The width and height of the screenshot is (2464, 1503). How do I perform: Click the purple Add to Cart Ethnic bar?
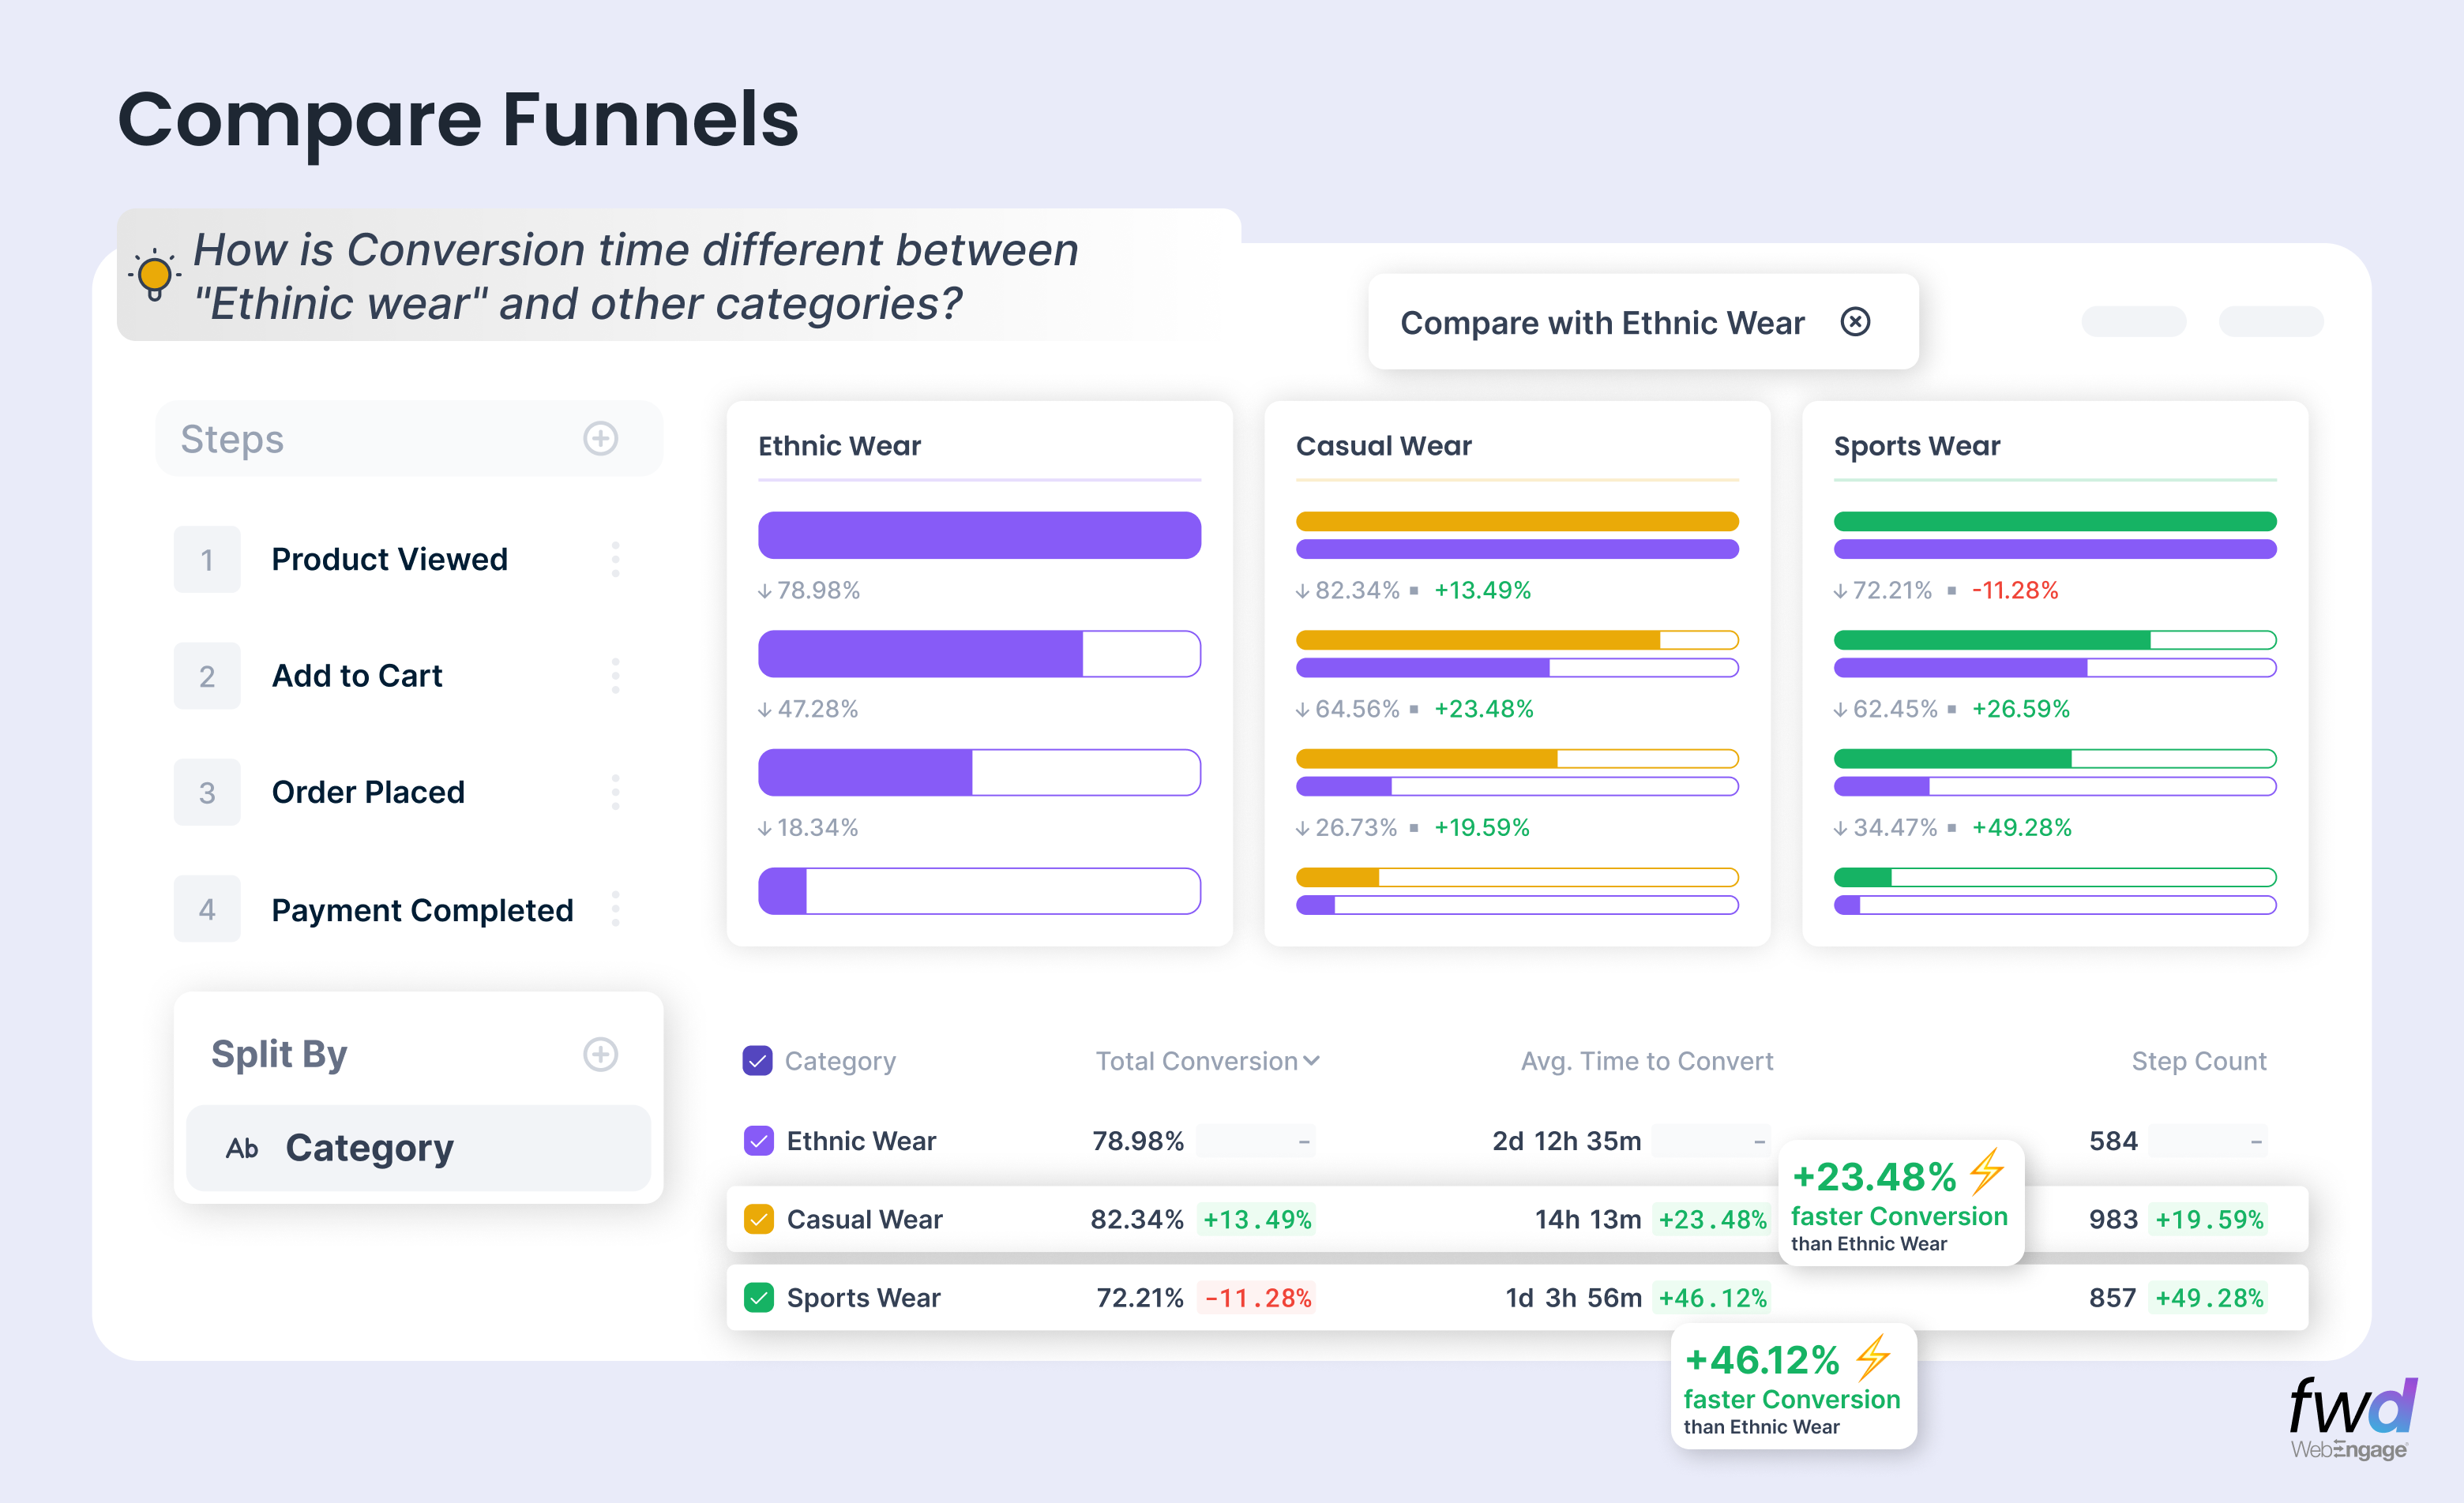click(x=920, y=654)
